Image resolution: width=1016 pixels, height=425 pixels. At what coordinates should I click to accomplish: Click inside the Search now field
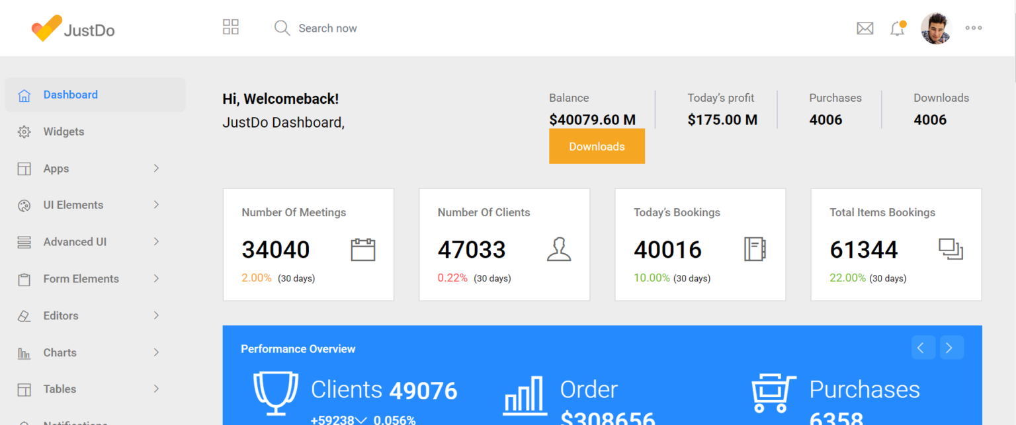click(x=327, y=28)
